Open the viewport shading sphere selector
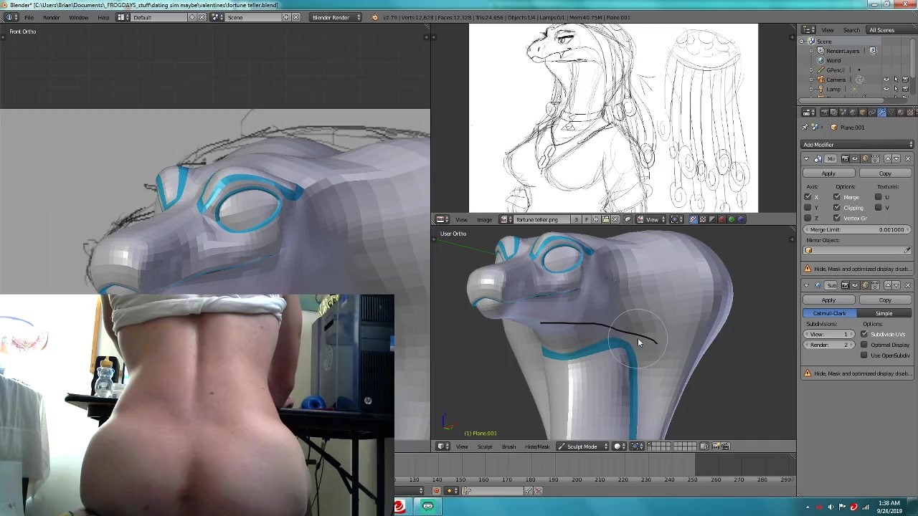This screenshot has width=918, height=516. 618,446
